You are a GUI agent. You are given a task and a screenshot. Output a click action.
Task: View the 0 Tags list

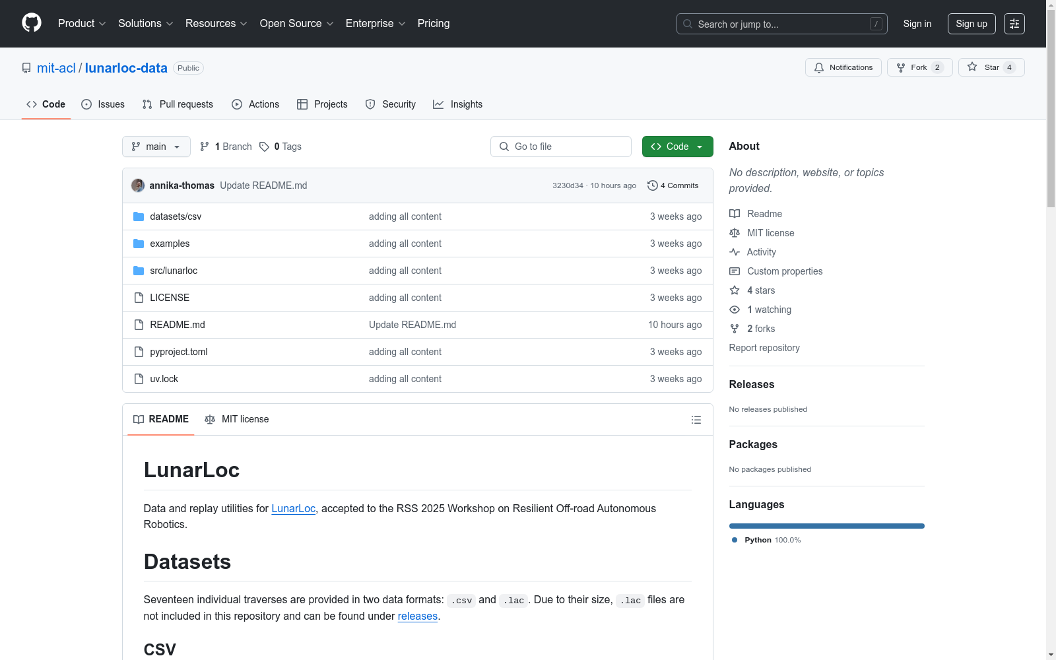click(x=280, y=147)
